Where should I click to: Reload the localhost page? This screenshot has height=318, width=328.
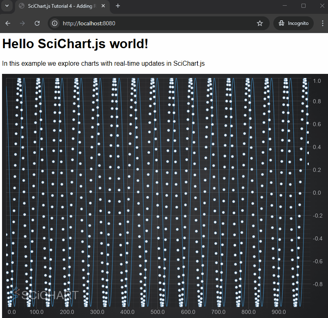pyautogui.click(x=37, y=23)
